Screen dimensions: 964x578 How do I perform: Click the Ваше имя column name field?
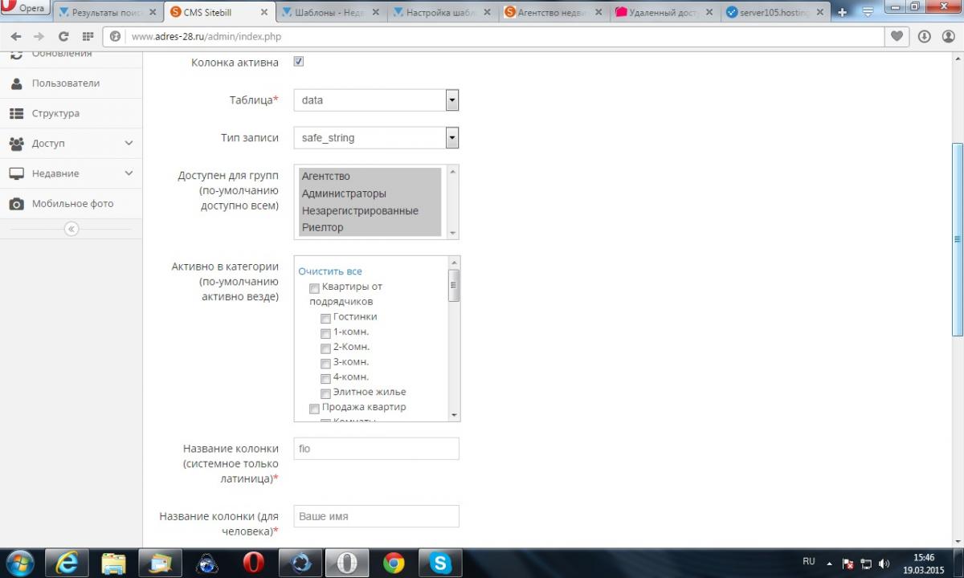[x=376, y=516]
